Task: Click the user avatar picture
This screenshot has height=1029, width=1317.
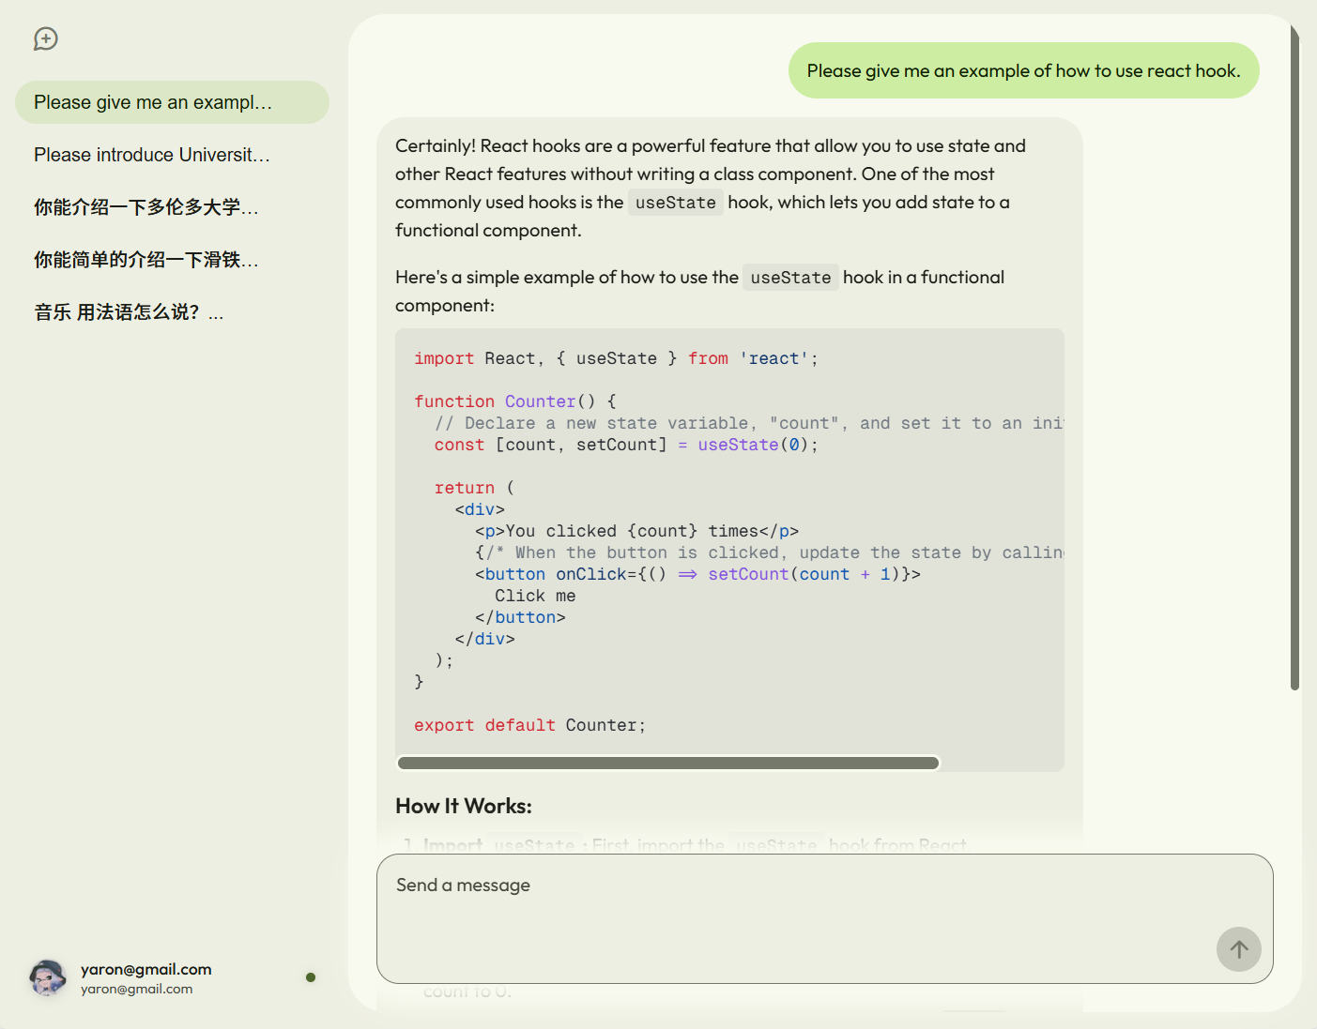Action: coord(48,977)
